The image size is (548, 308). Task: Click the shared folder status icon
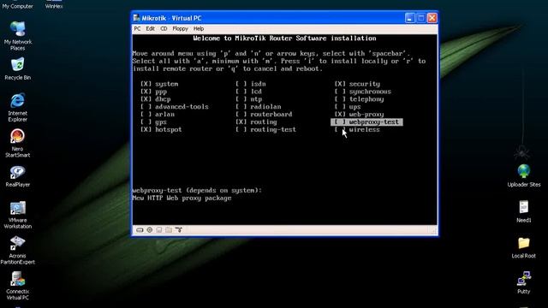click(x=169, y=230)
